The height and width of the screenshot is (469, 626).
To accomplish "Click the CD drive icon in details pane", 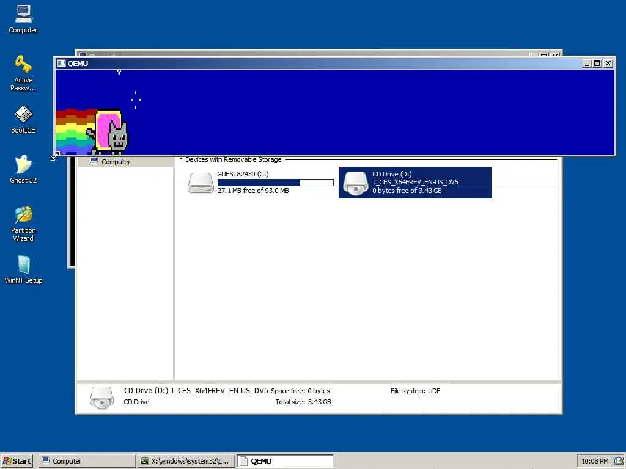I will coord(102,397).
